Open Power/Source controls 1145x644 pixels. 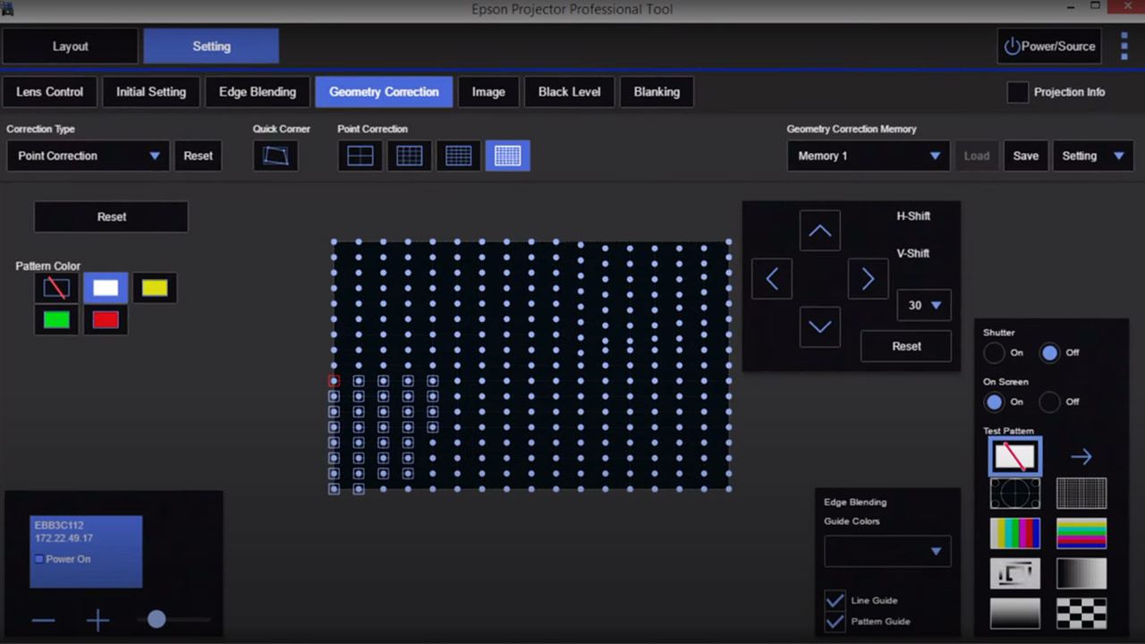point(1050,47)
